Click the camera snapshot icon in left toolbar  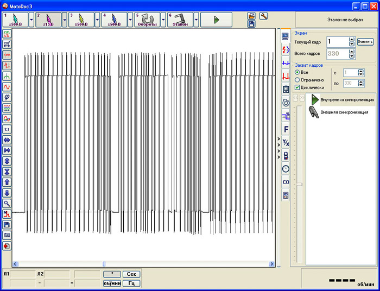pos(7,235)
